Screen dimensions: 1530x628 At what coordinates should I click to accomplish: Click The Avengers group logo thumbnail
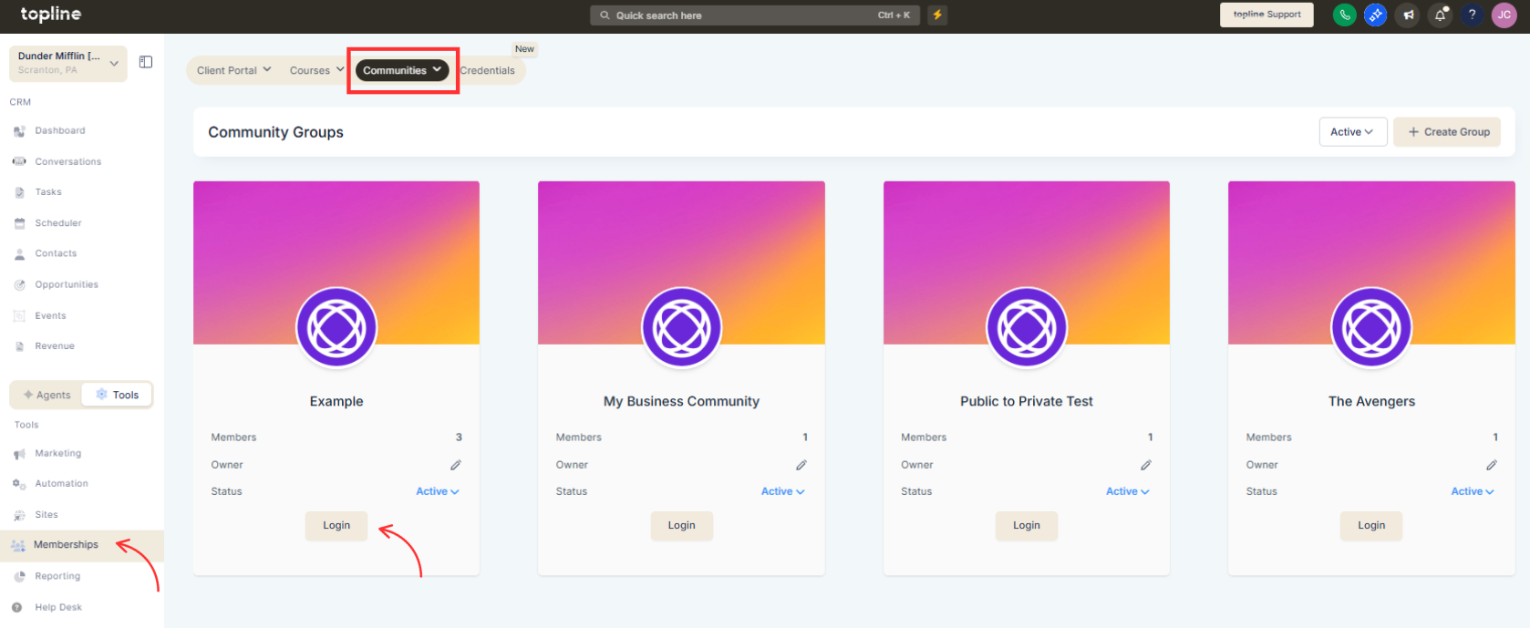(1371, 328)
